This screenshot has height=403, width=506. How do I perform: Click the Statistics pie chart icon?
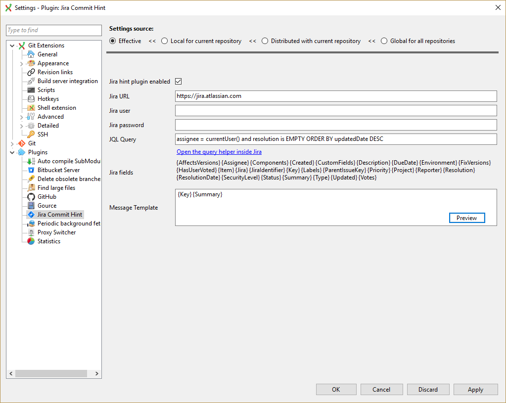tap(31, 241)
